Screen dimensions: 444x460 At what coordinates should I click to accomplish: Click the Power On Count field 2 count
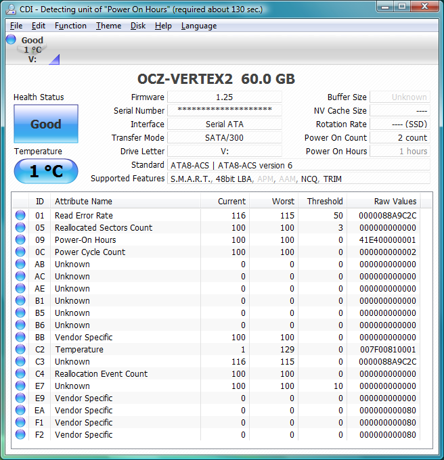click(x=400, y=137)
